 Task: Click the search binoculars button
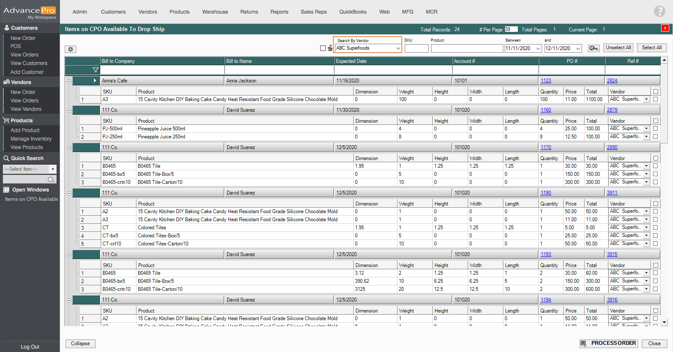[x=593, y=48]
